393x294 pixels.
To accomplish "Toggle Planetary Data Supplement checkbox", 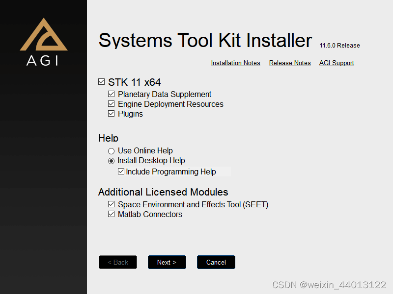I will 112,94.
